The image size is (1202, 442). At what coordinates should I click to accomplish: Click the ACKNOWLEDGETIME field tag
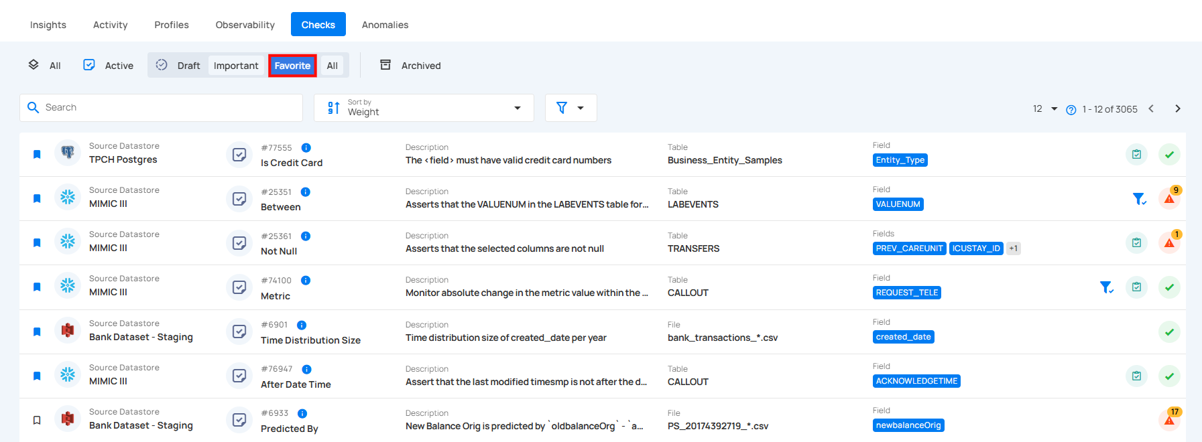(x=916, y=381)
